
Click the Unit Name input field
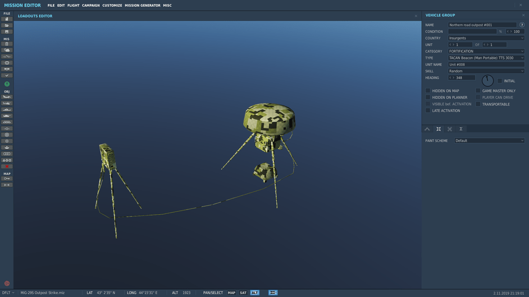pos(486,64)
